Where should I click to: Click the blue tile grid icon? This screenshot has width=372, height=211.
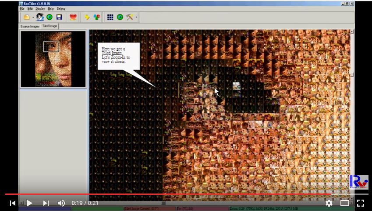[110, 17]
